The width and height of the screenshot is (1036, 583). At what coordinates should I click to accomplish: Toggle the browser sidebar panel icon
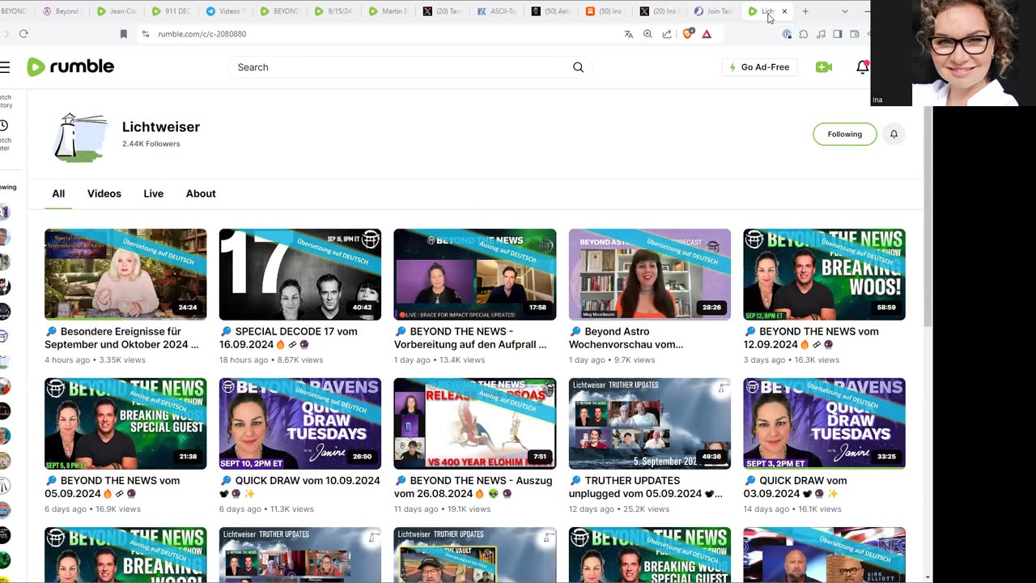(x=838, y=34)
